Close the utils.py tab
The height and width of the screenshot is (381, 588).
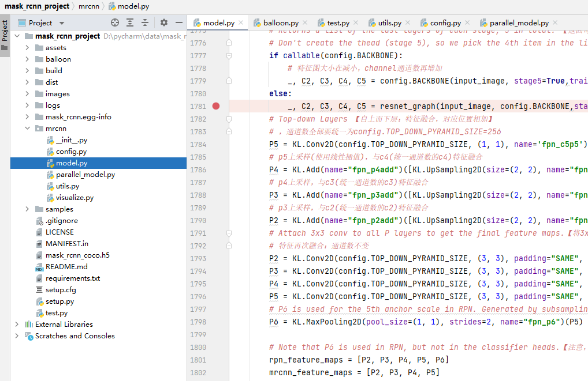[x=408, y=23]
